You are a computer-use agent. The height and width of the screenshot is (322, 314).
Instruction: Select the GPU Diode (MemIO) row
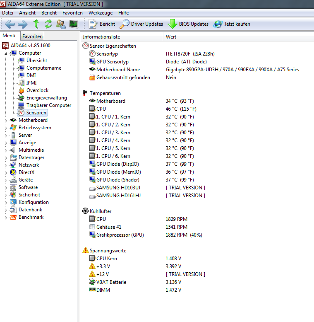[x=197, y=172]
